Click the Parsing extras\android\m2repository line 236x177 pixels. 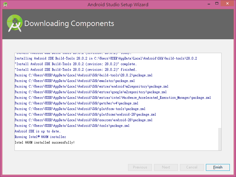pyautogui.click(x=91, y=86)
